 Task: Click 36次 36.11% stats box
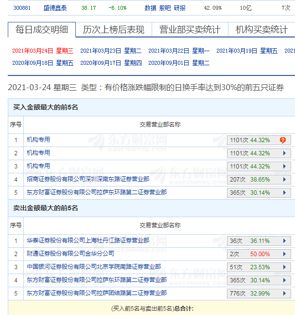coord(259,241)
